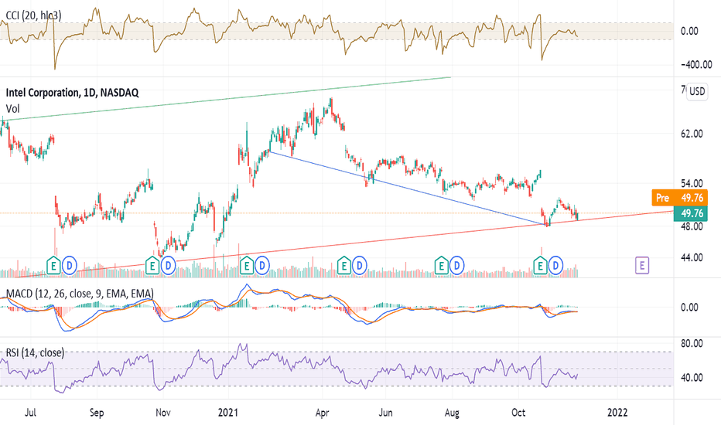This screenshot has width=721, height=425.
Task: Click the Sep label on time axis
Action: pos(97,413)
